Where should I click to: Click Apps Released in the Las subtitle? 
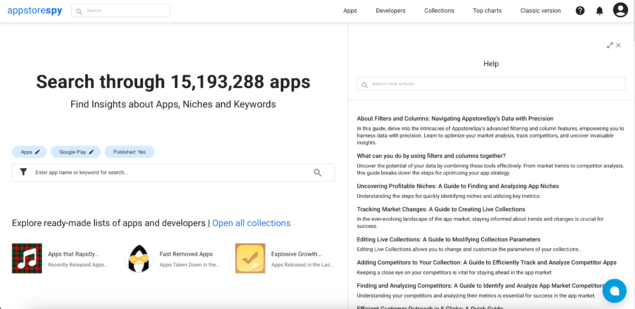(x=302, y=265)
